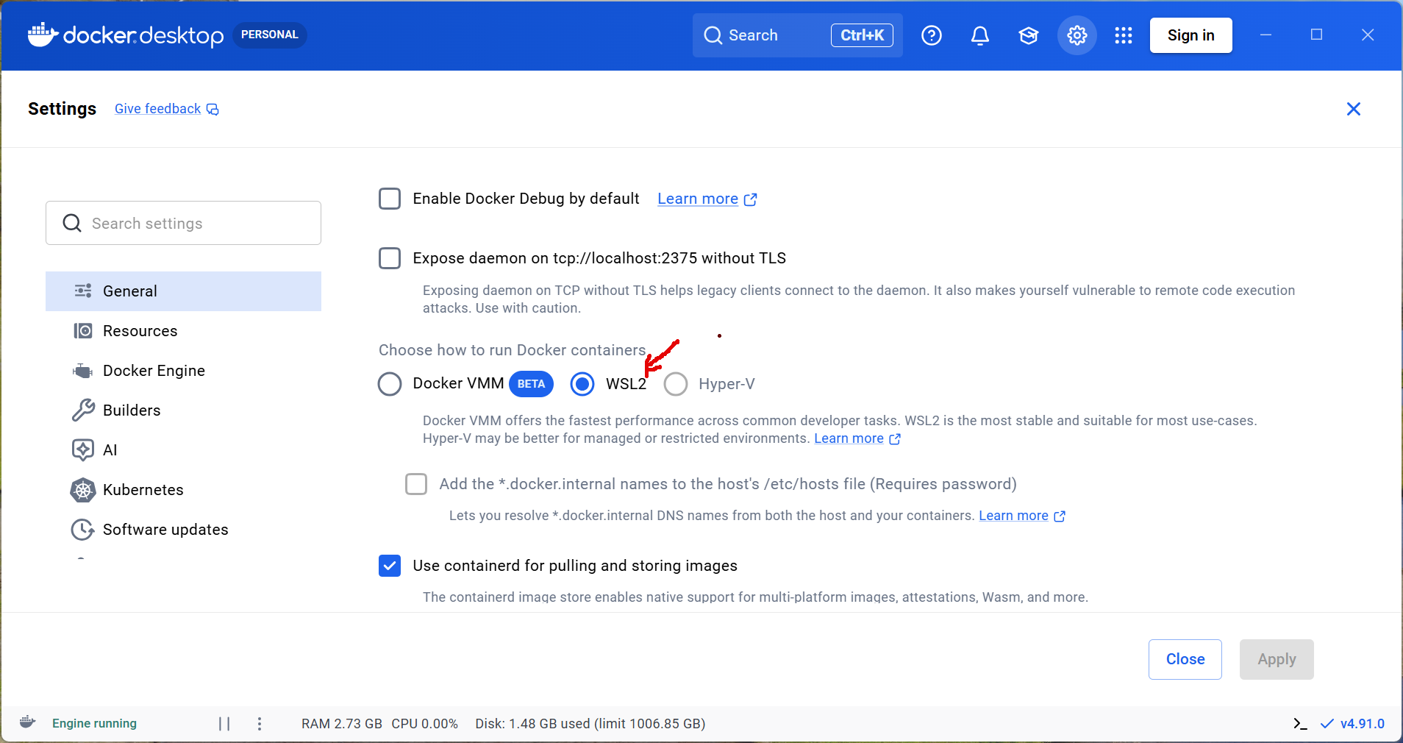Check Add *.docker.internal names to hosts file
The width and height of the screenshot is (1403, 743).
click(x=416, y=484)
